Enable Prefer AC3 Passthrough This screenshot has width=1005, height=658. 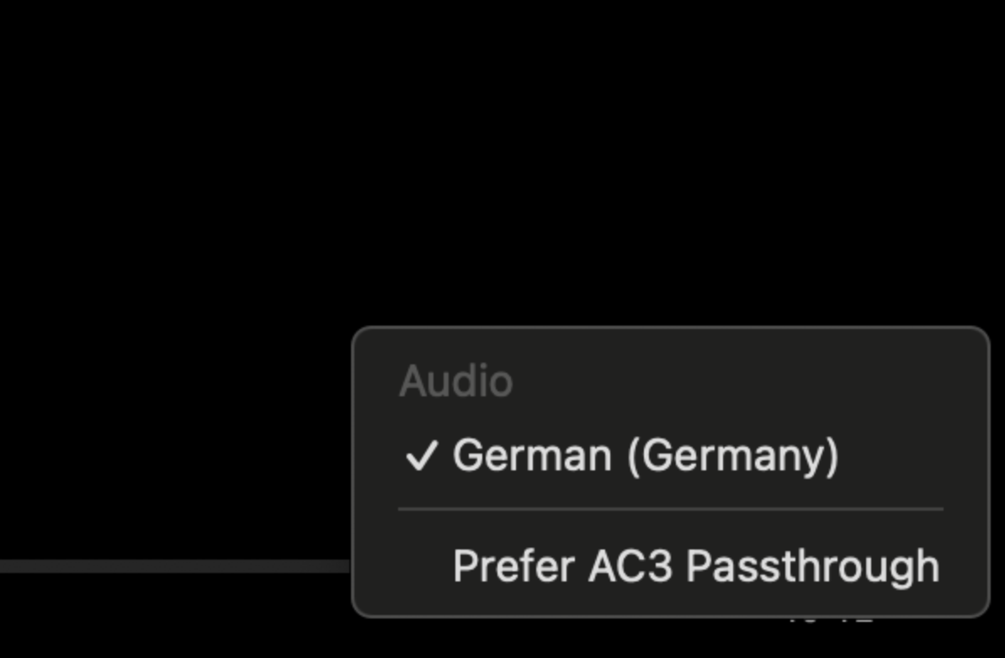[x=695, y=566]
